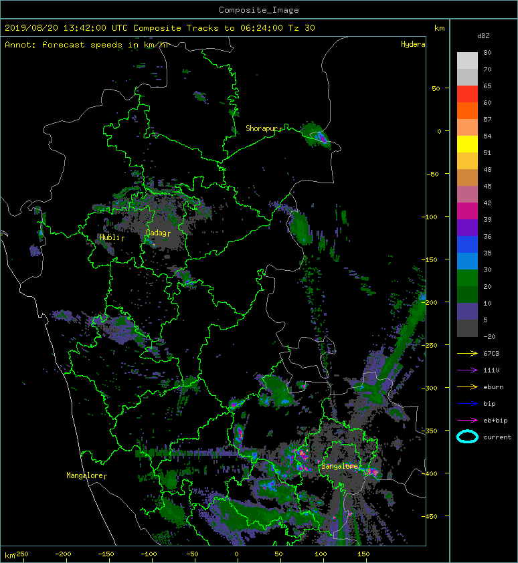
Task: Click the 'current' legend label
Action: tap(497, 437)
